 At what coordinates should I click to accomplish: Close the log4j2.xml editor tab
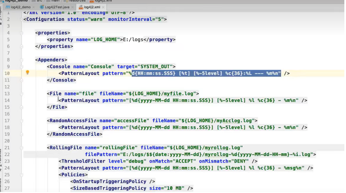(103, 7)
